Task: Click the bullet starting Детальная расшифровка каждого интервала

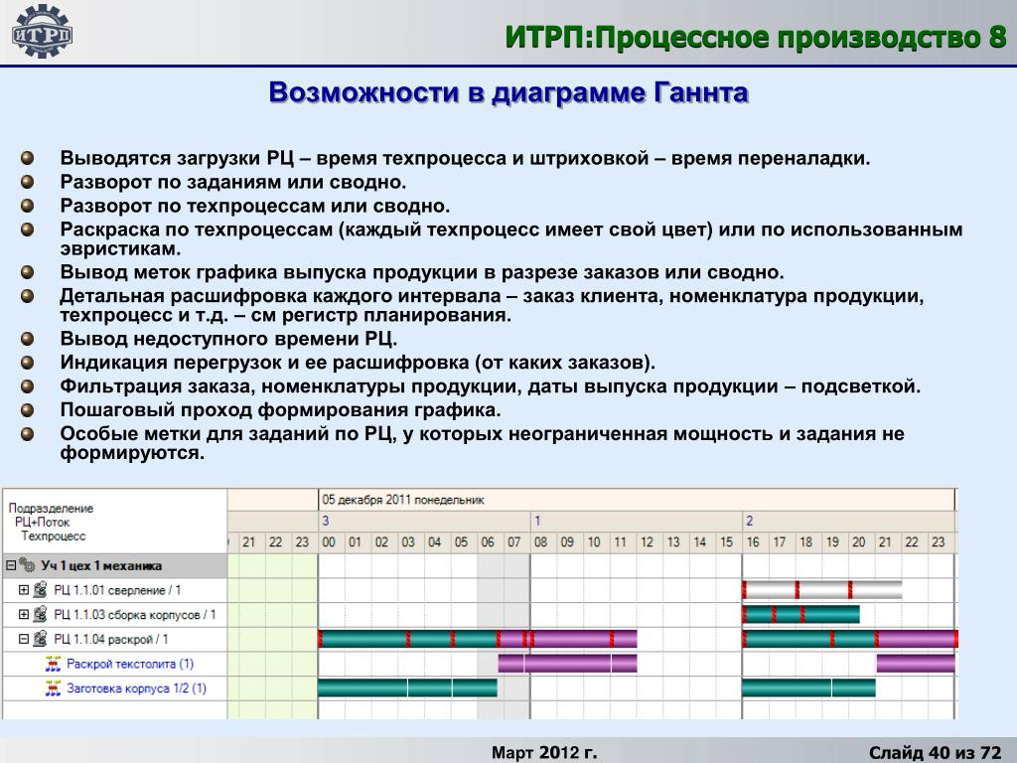Action: (x=492, y=306)
